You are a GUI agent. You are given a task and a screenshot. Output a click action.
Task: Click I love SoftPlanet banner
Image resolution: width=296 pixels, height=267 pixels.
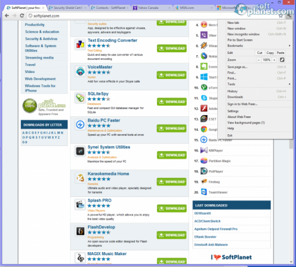(x=231, y=257)
